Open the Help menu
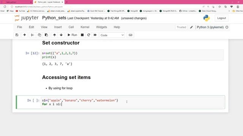The image size is (243, 136). (x=117, y=27)
